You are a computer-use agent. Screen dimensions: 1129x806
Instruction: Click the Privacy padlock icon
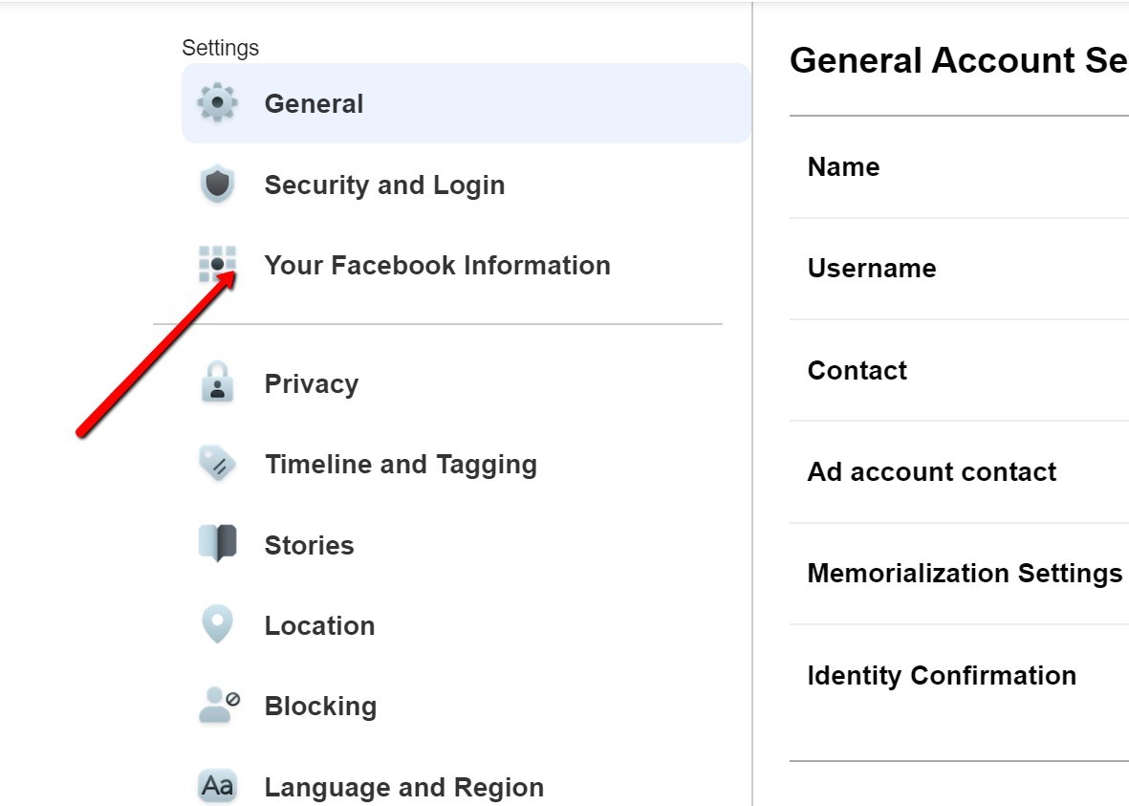(x=217, y=382)
